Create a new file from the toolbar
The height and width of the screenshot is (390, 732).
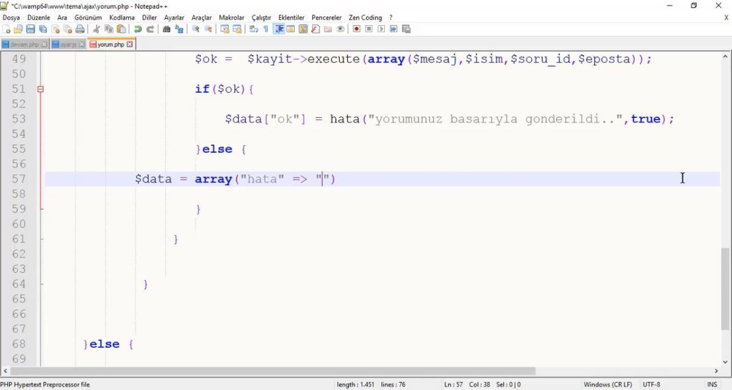(7, 29)
